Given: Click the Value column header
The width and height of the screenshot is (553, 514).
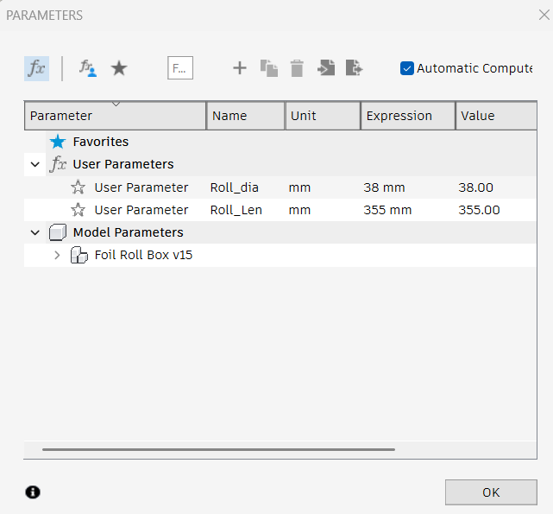Looking at the screenshot, I should click(x=496, y=116).
